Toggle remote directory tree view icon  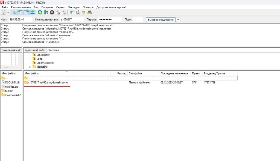[27, 12]
